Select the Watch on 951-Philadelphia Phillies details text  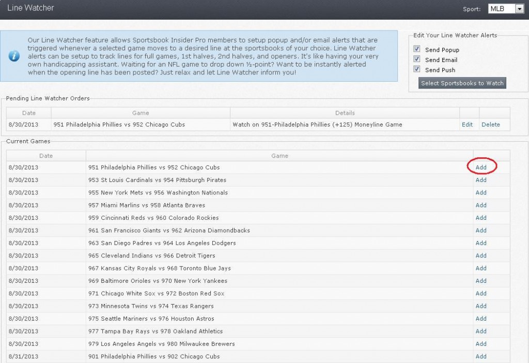point(317,125)
